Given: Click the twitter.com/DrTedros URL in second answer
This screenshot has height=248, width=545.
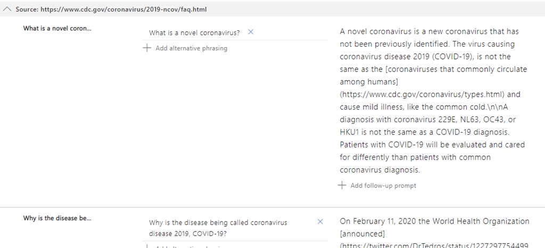Looking at the screenshot, I should coord(433,245).
